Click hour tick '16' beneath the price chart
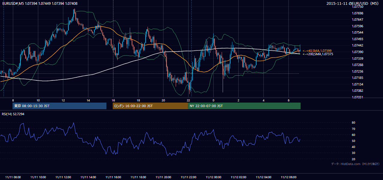Viewport: 383px width, 180px height. [x=113, y=100]
